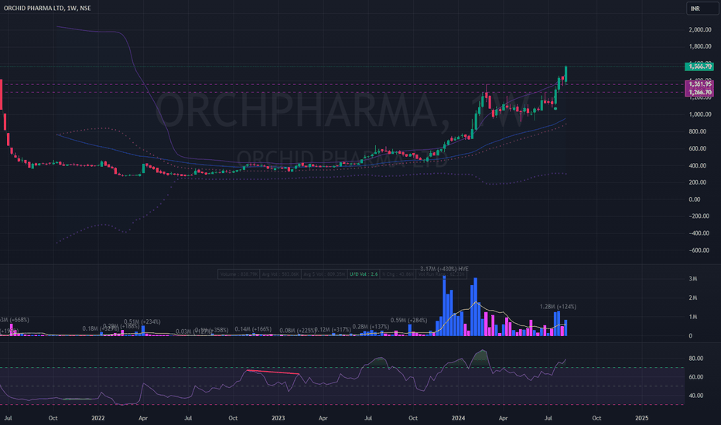Click the 1.28M (+124%) volume label

pyautogui.click(x=558, y=307)
